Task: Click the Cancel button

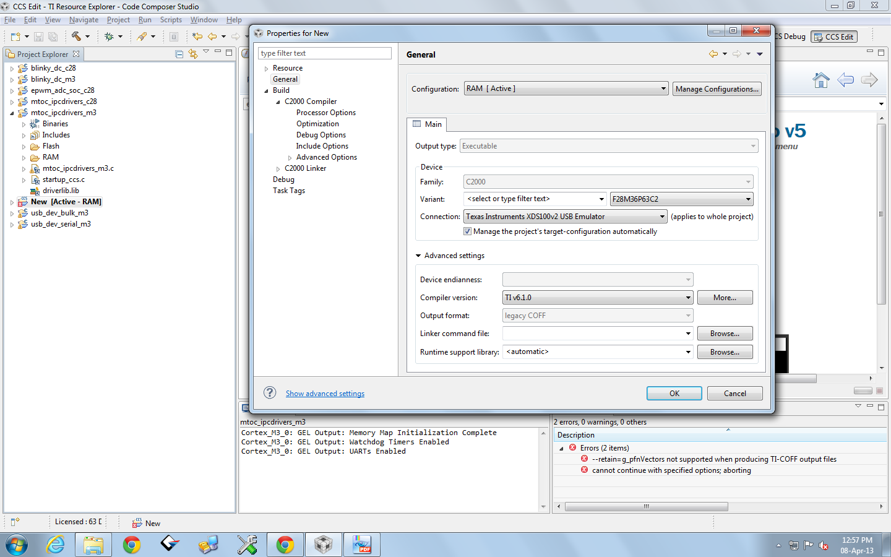Action: point(735,393)
